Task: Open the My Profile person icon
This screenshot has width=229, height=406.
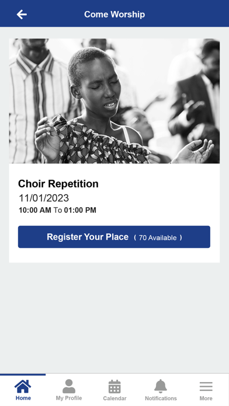Action: pos(69,386)
